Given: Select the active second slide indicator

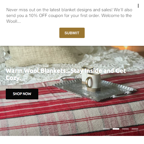Looking at the screenshot, I should tap(116, 129).
